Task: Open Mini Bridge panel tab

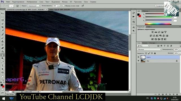Action: [10, 94]
